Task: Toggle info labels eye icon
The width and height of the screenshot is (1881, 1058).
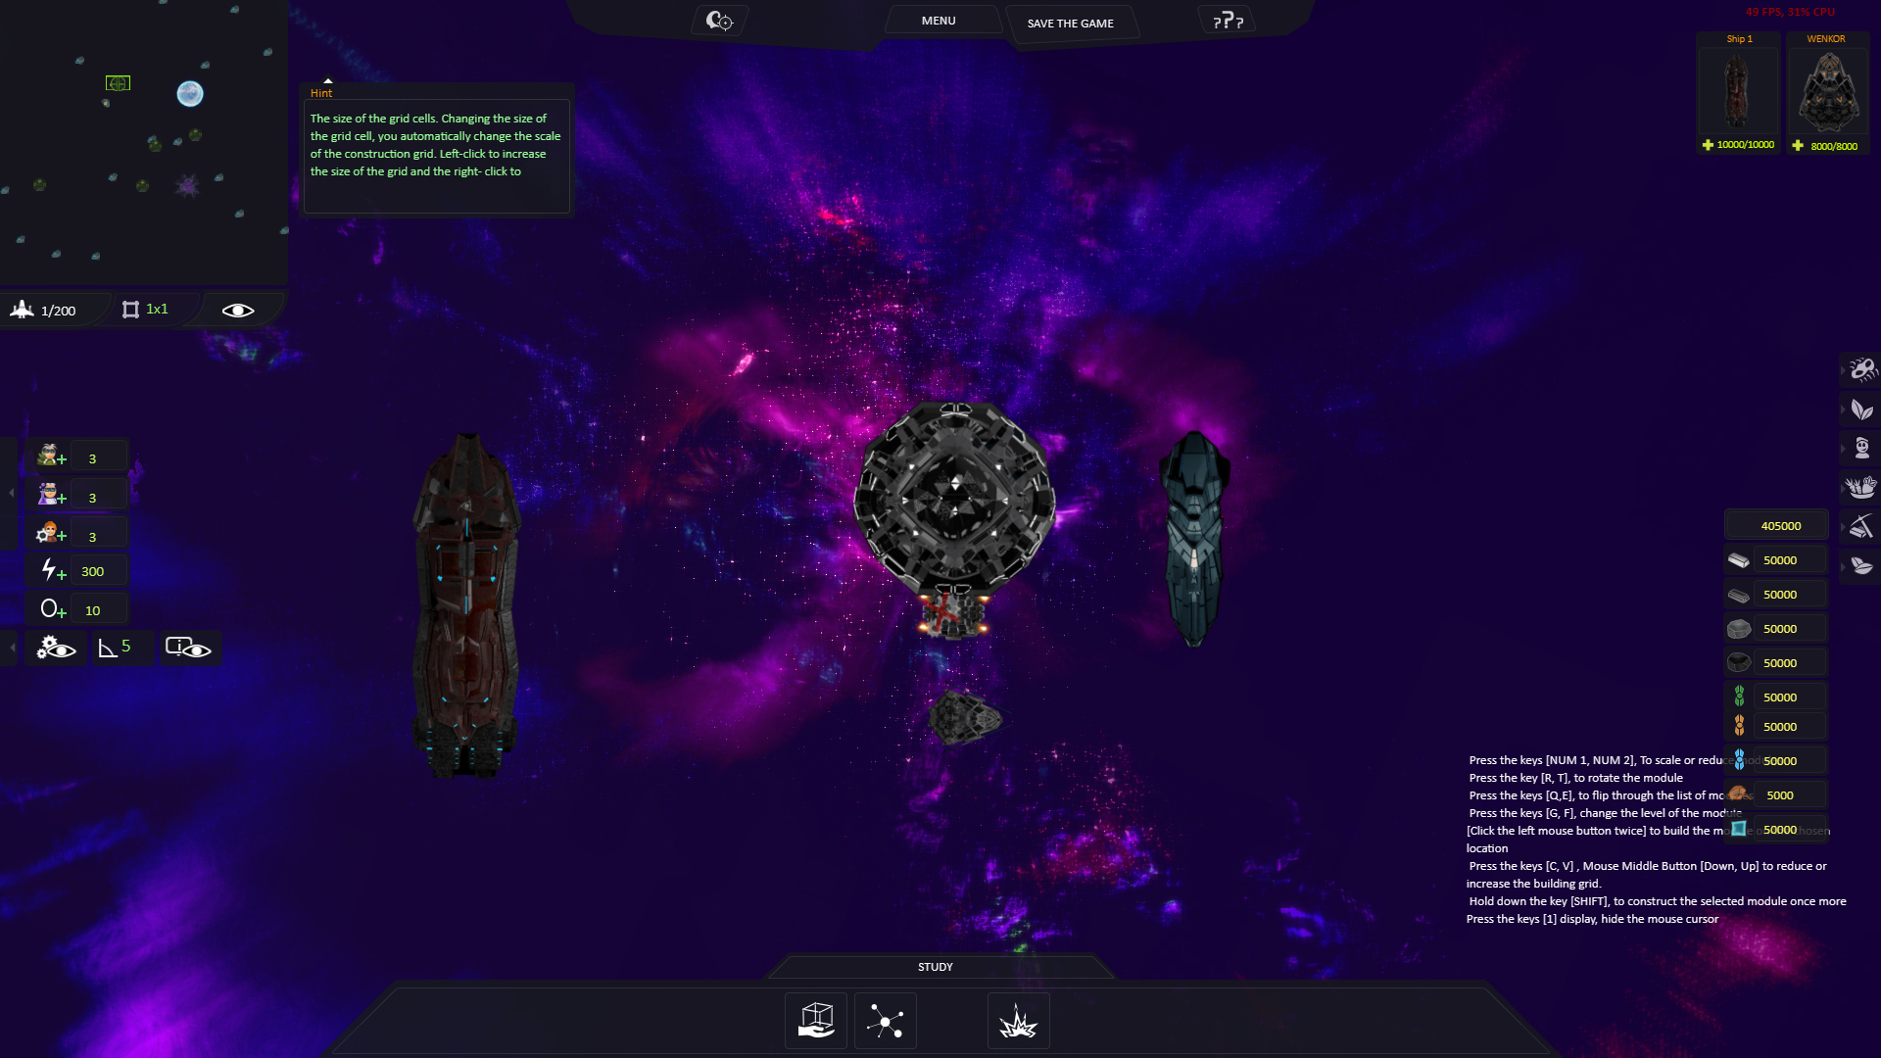Action: click(x=189, y=648)
